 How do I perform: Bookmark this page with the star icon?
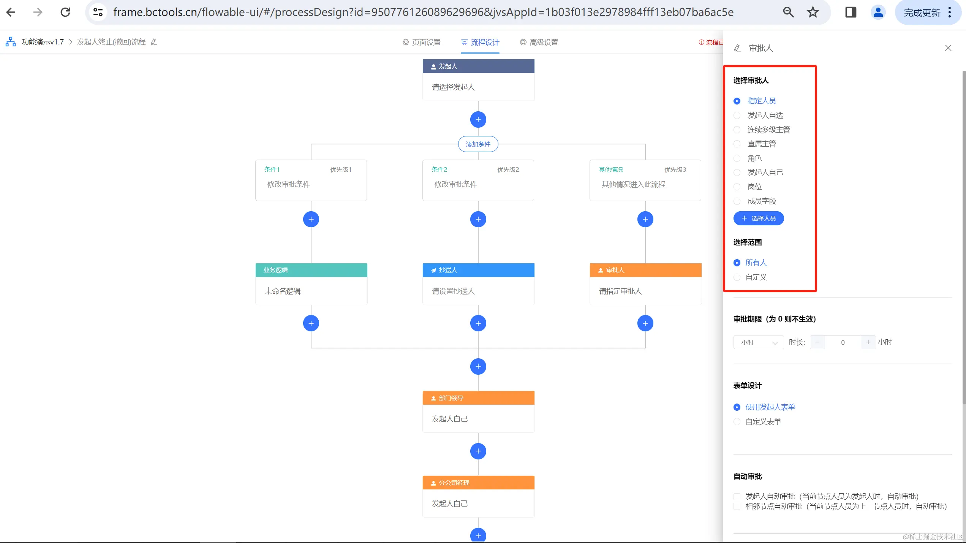coord(813,12)
